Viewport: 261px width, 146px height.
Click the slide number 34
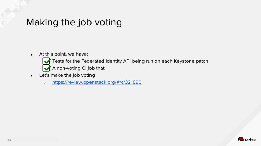click(9, 140)
